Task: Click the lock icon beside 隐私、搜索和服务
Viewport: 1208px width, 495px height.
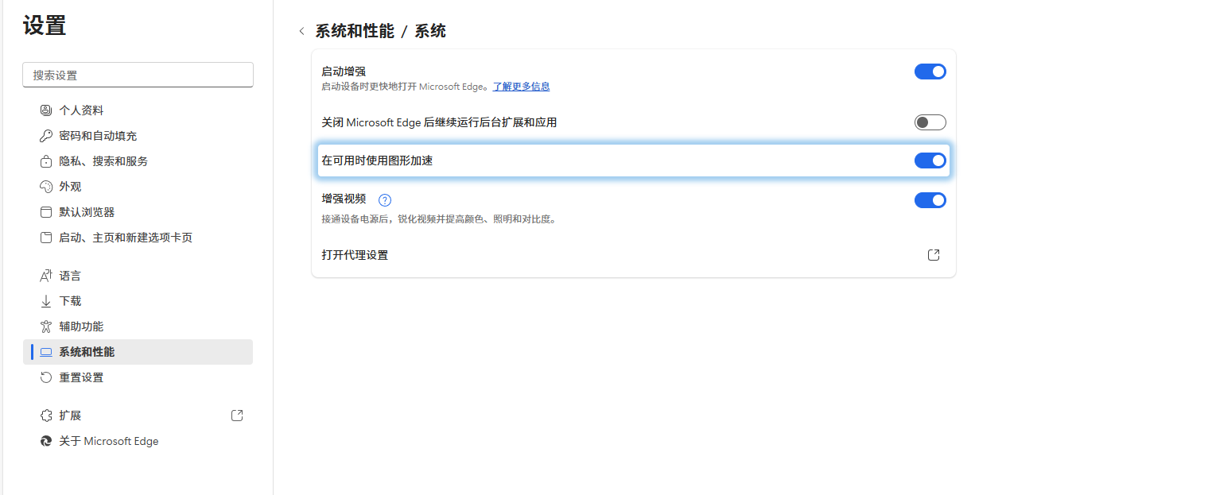Action: pyautogui.click(x=45, y=161)
